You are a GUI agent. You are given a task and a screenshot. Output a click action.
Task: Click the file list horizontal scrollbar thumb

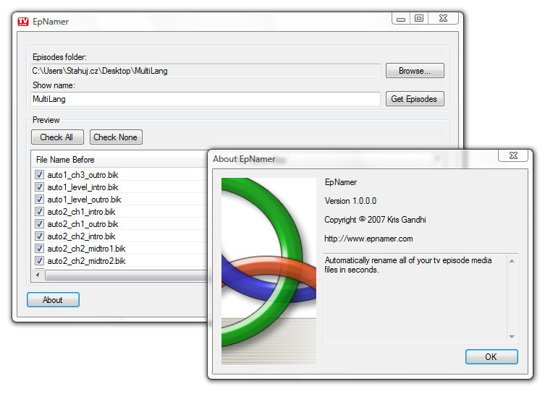click(127, 275)
